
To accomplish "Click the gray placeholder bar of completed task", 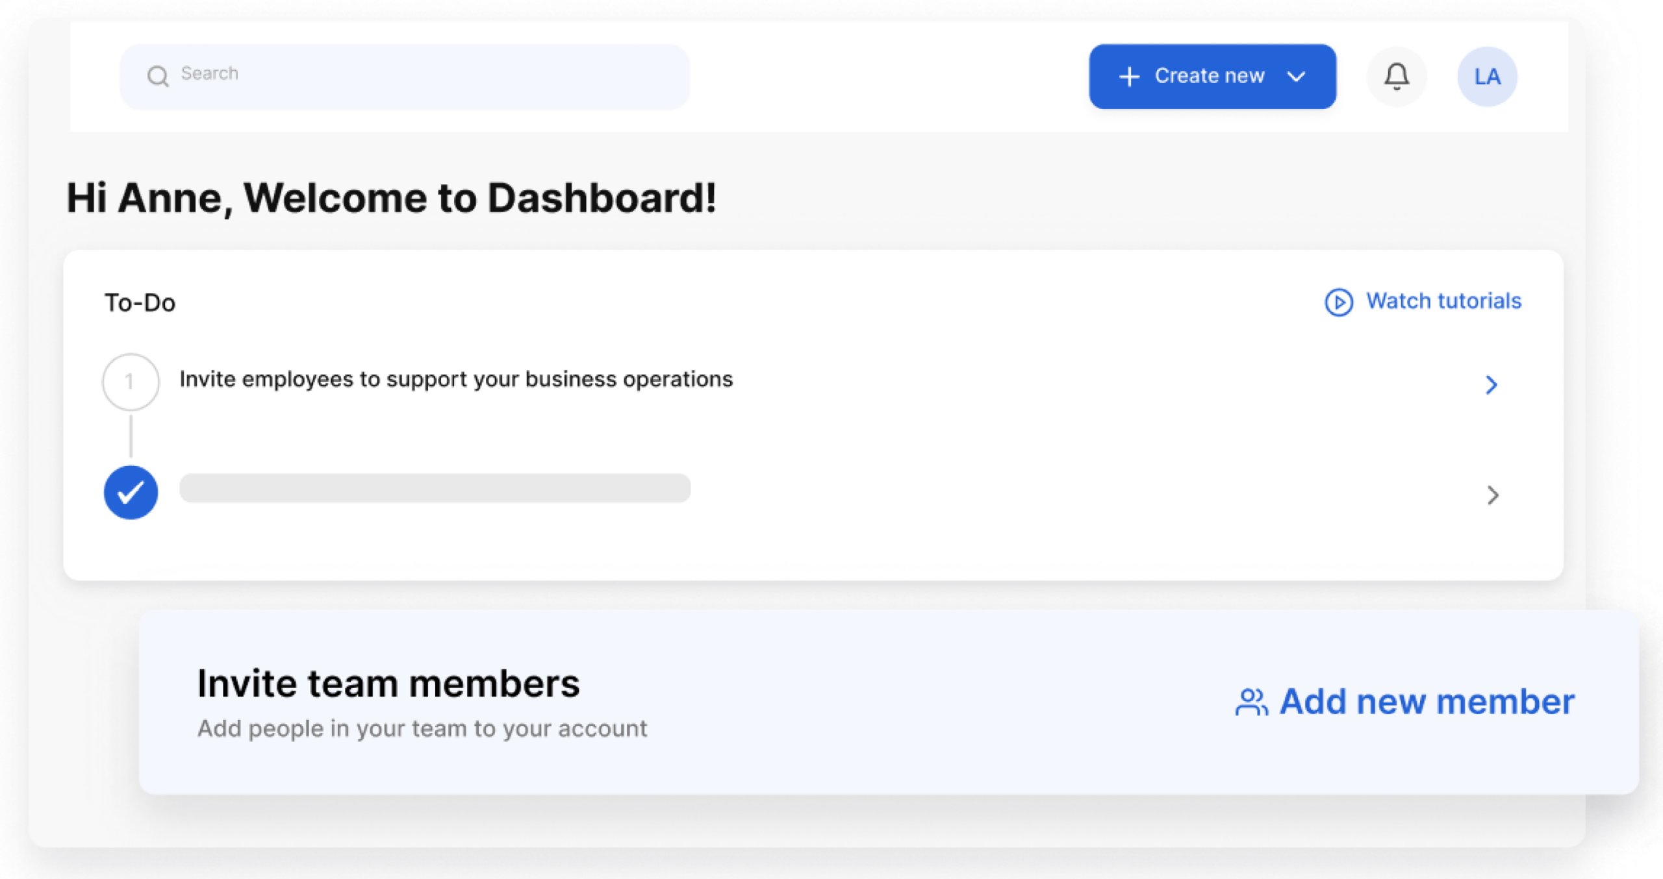I will pos(435,488).
